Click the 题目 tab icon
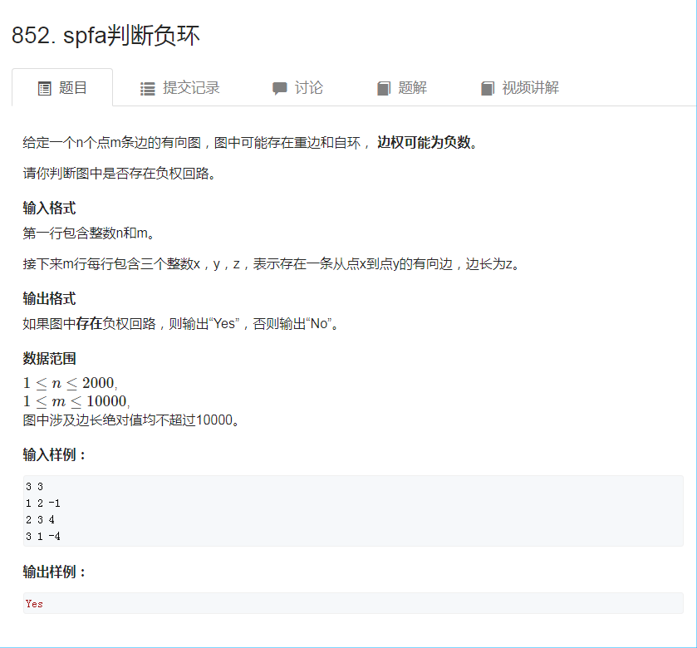The height and width of the screenshot is (648, 697). (x=45, y=88)
